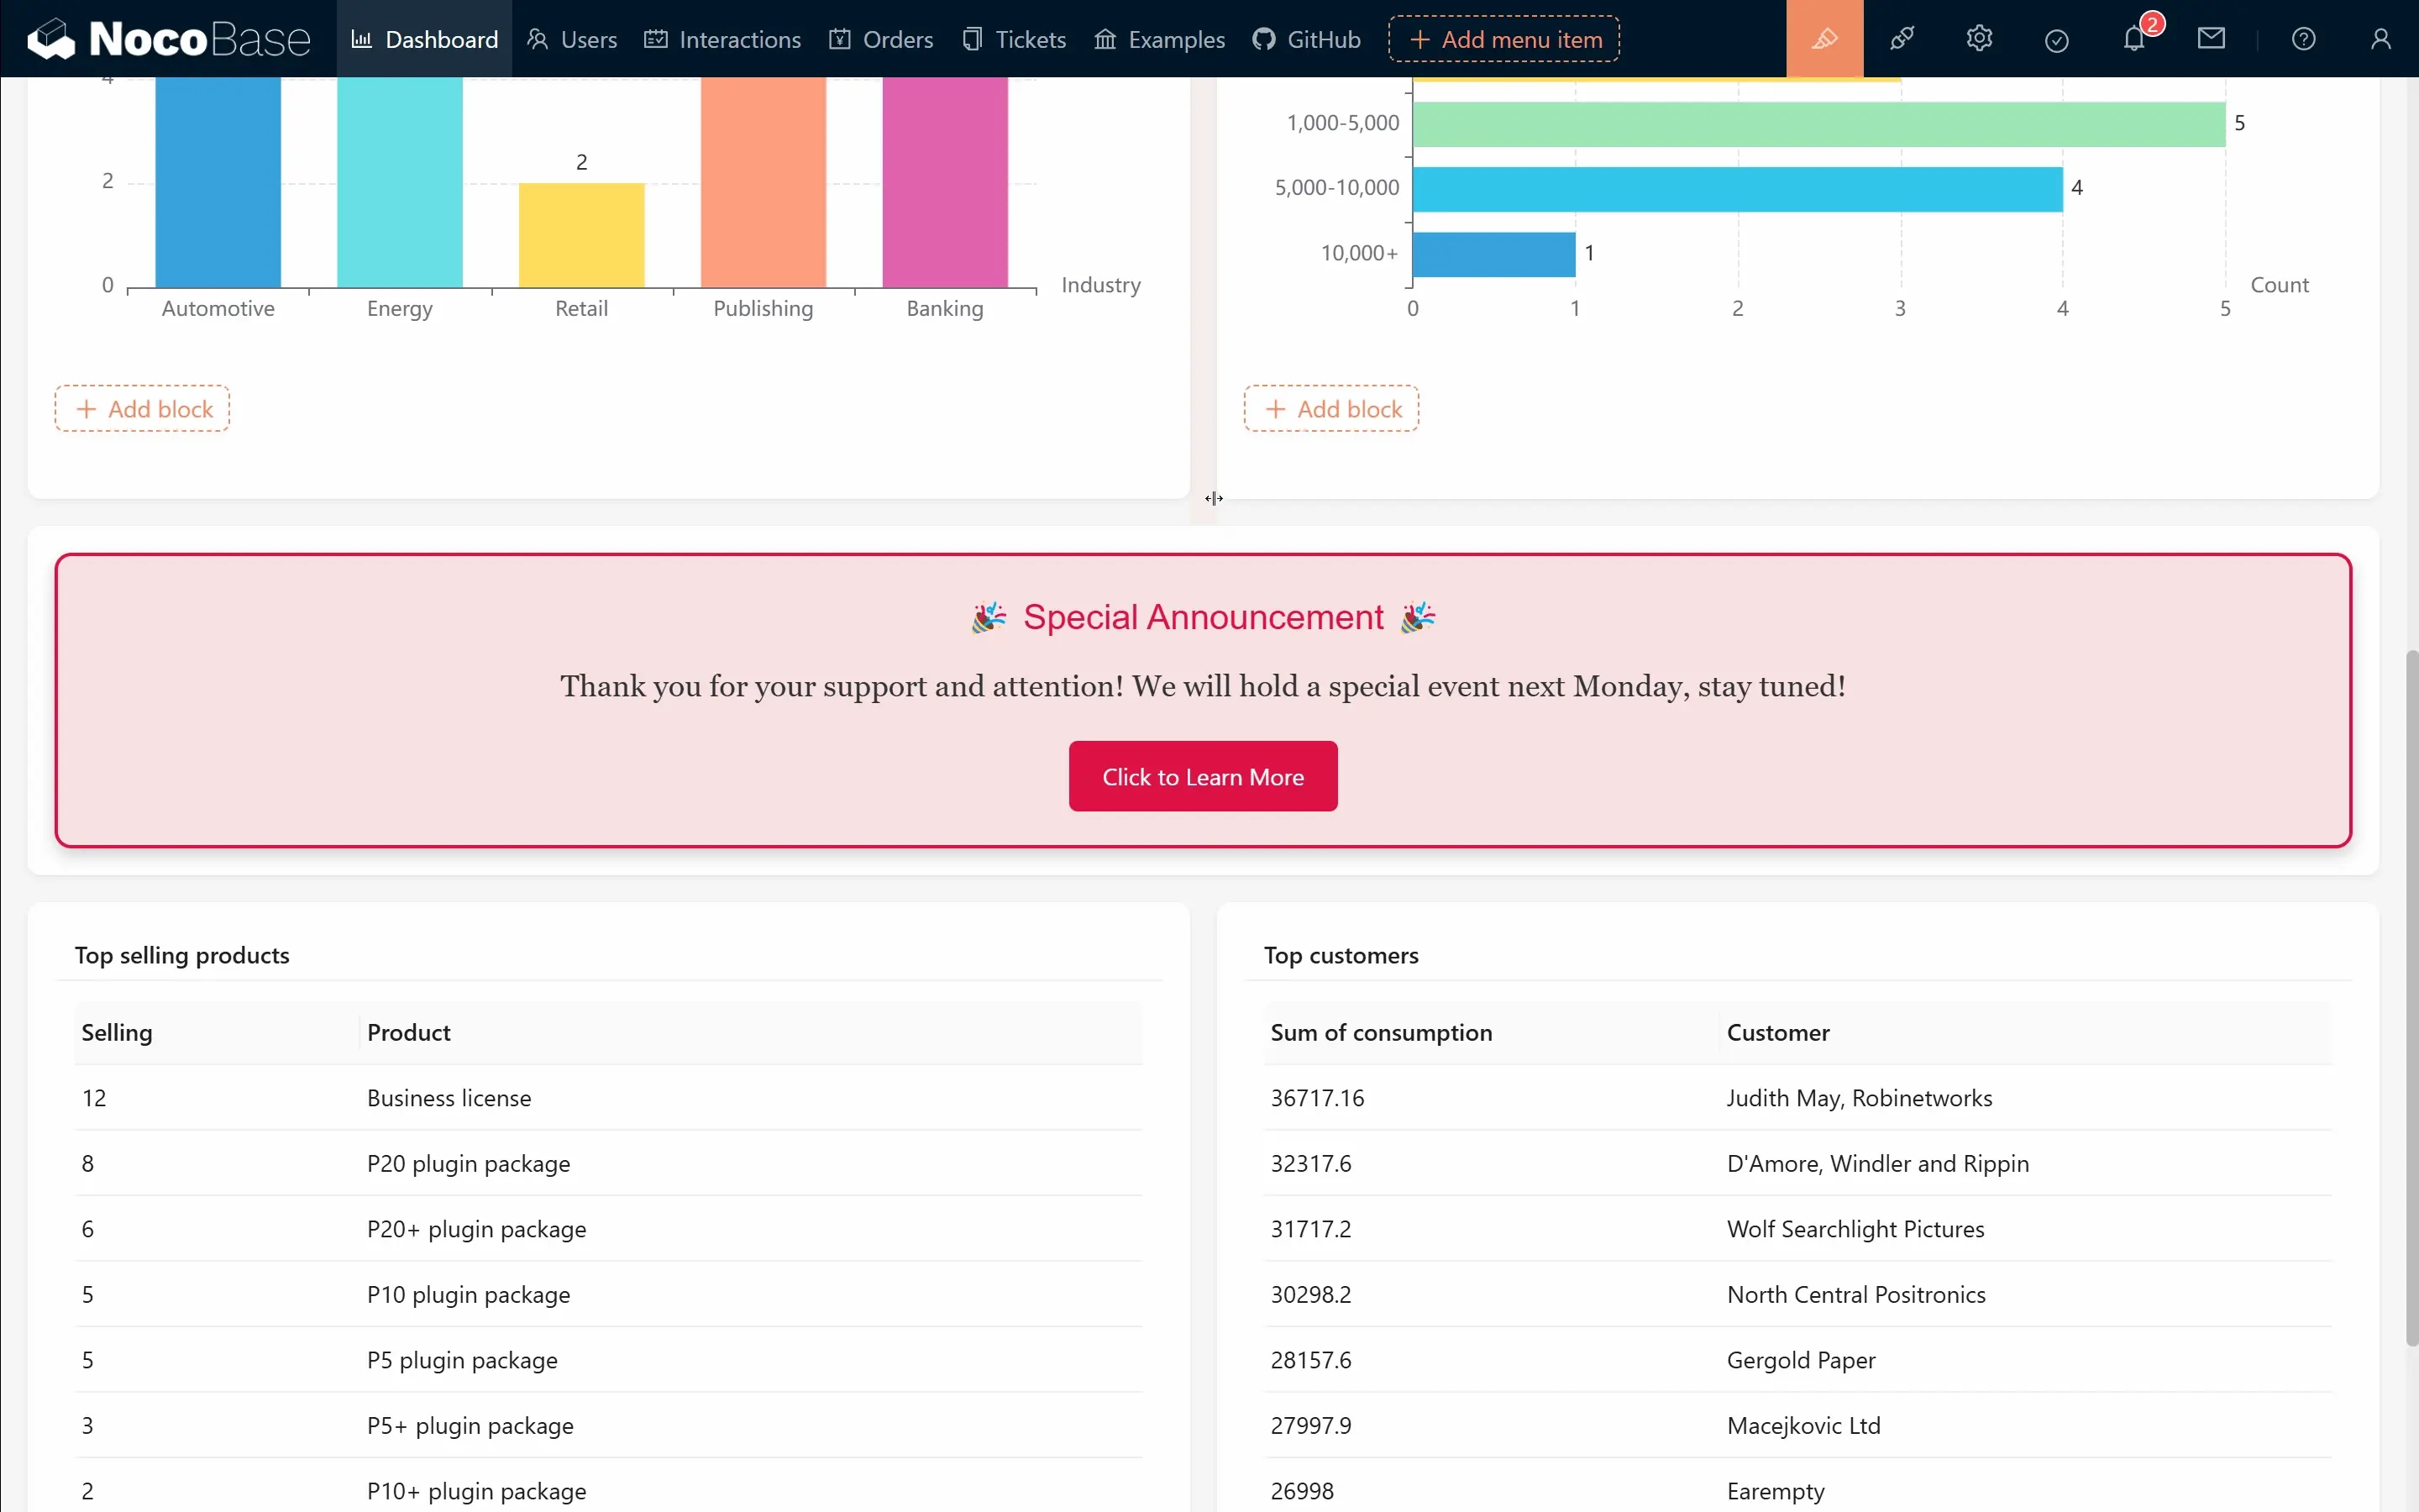Image resolution: width=2419 pixels, height=1512 pixels.
Task: Click the NocoBase logo
Action: point(168,39)
